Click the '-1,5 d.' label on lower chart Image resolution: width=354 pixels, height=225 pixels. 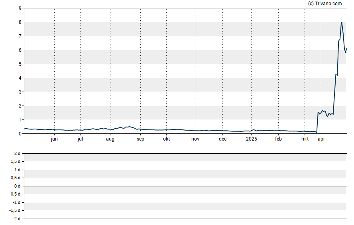click(x=16, y=211)
